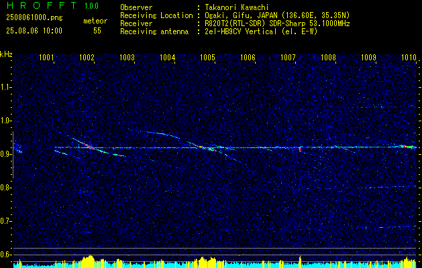Click the meteor label
This screenshot has height=268, width=422.
(95, 21)
